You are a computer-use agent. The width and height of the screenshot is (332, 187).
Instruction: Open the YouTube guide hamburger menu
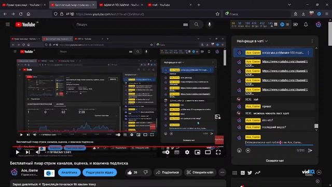click(x=8, y=24)
